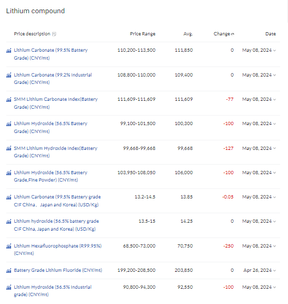Select the 99,668 average value
Viewport: 288px width, 304px height.
pos(185,148)
